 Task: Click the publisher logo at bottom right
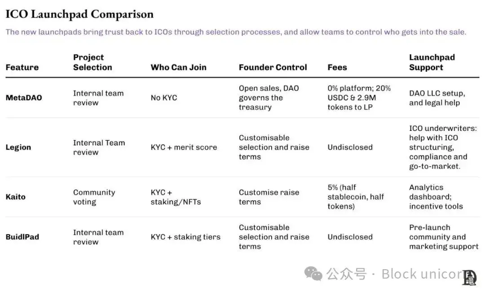469,277
